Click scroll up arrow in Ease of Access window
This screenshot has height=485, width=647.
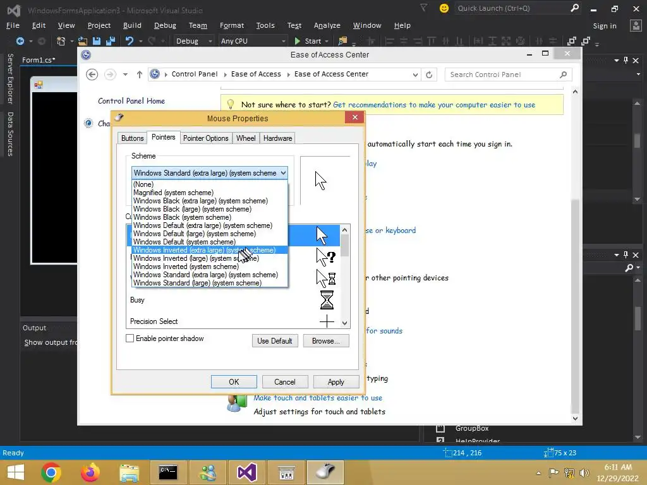575,92
